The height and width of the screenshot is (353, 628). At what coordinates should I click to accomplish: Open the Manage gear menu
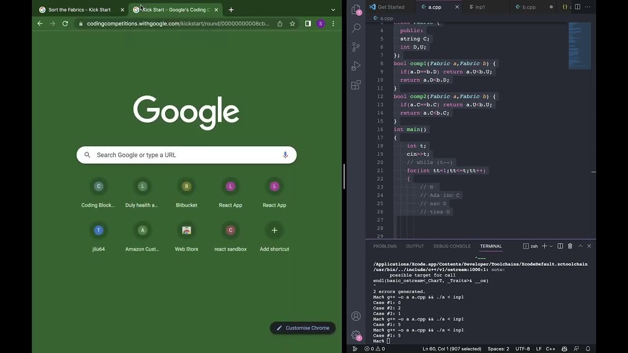356,335
